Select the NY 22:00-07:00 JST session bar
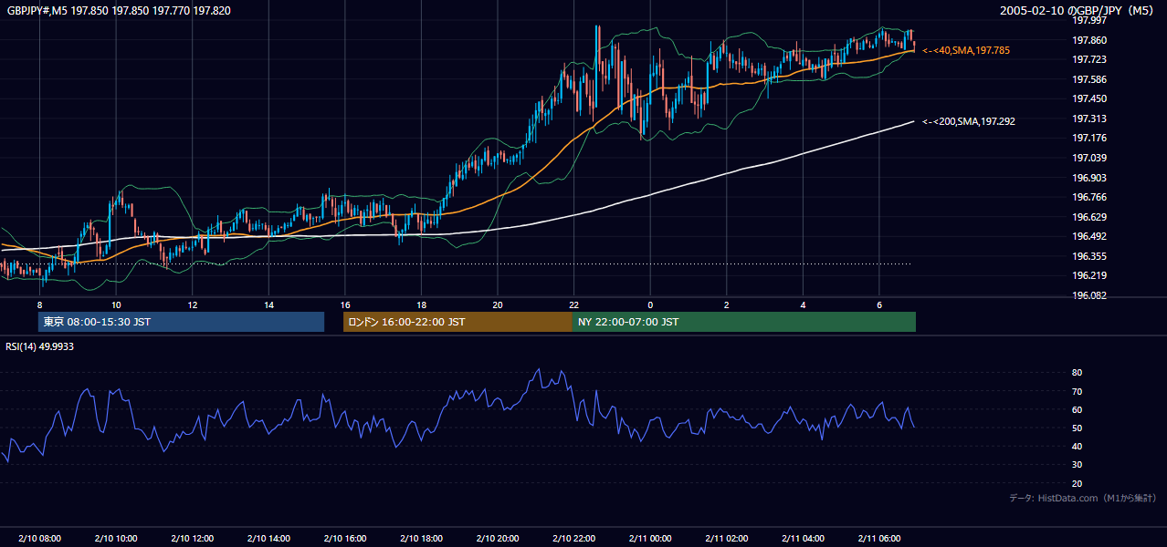The width and height of the screenshot is (1167, 547). (x=744, y=322)
